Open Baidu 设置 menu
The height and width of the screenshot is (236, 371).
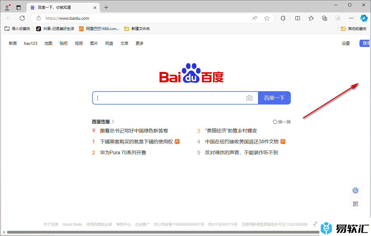pyautogui.click(x=346, y=43)
